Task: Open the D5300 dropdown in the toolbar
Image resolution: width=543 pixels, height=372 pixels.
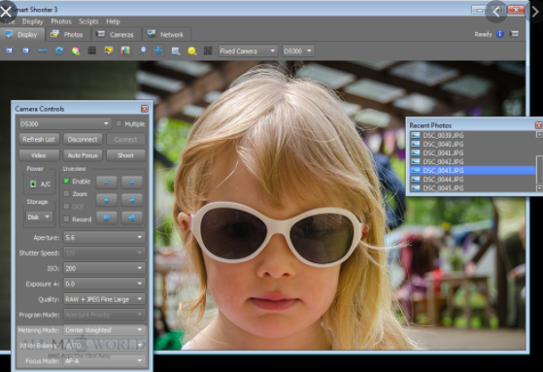Action: click(x=298, y=51)
